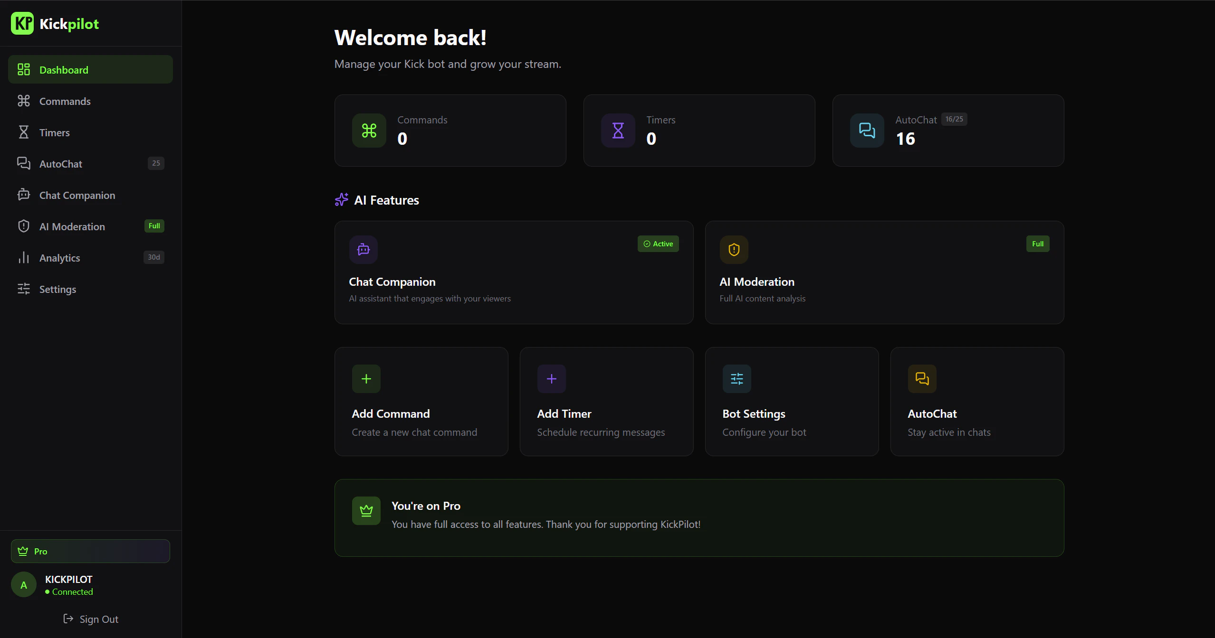Click the crown icon next to You're on Pro

pos(366,510)
